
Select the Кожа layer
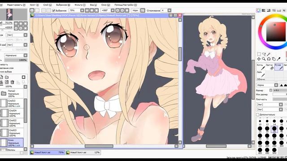12,143
